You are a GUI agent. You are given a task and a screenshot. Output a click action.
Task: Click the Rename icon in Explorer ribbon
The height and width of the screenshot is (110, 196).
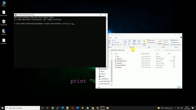click(139, 42)
